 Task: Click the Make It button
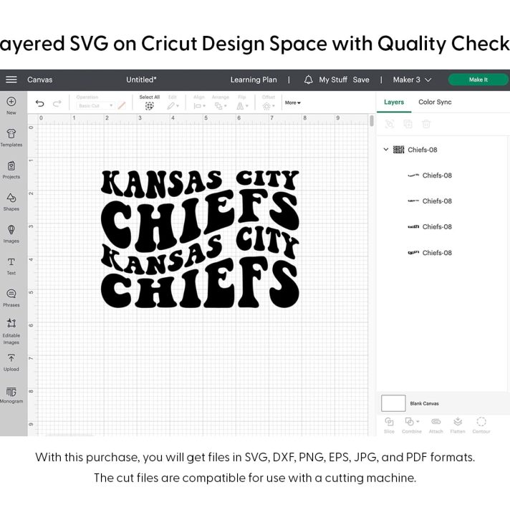coord(478,80)
